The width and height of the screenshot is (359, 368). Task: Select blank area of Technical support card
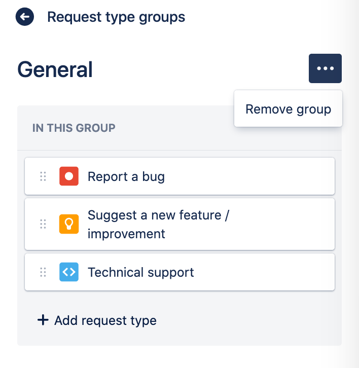[264, 272]
